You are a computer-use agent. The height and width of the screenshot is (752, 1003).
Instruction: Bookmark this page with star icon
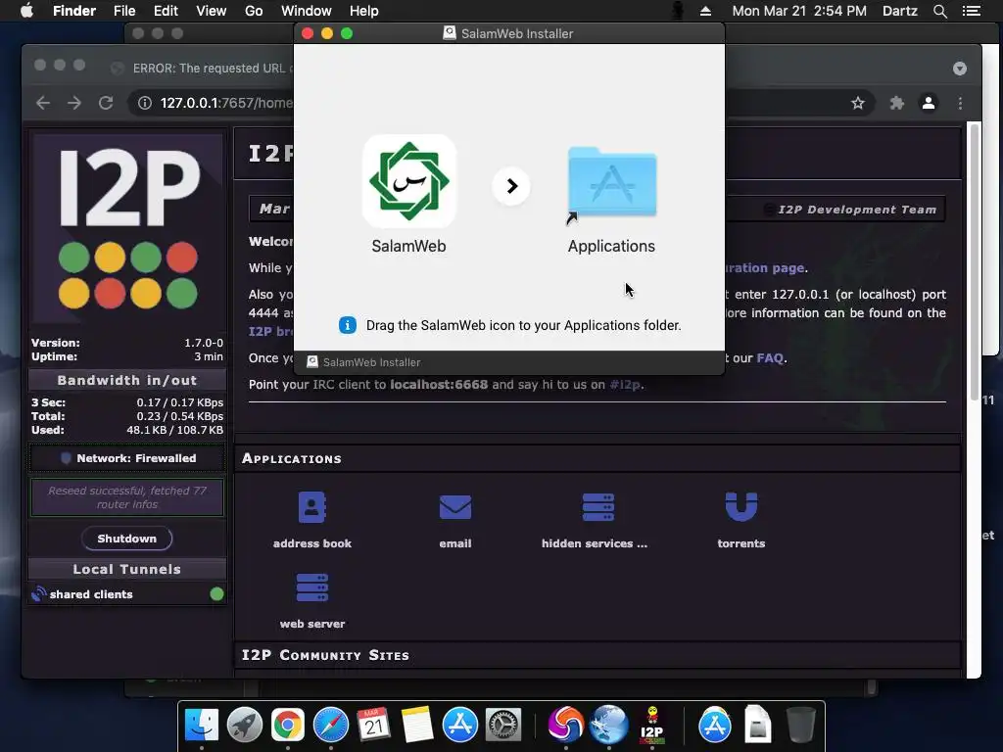coord(858,103)
